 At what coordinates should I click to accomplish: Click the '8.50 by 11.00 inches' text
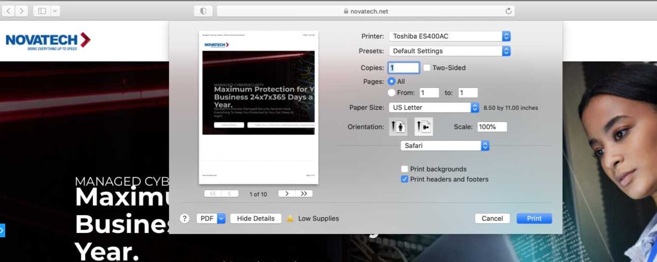click(511, 108)
